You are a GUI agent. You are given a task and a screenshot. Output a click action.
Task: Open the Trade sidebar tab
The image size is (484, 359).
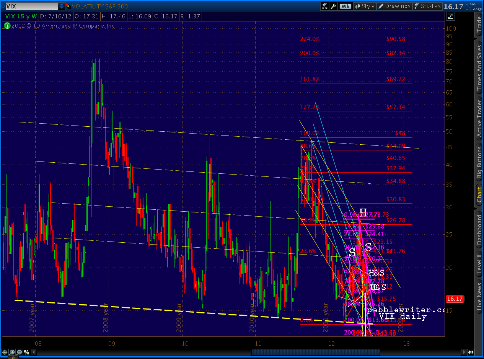pyautogui.click(x=479, y=25)
